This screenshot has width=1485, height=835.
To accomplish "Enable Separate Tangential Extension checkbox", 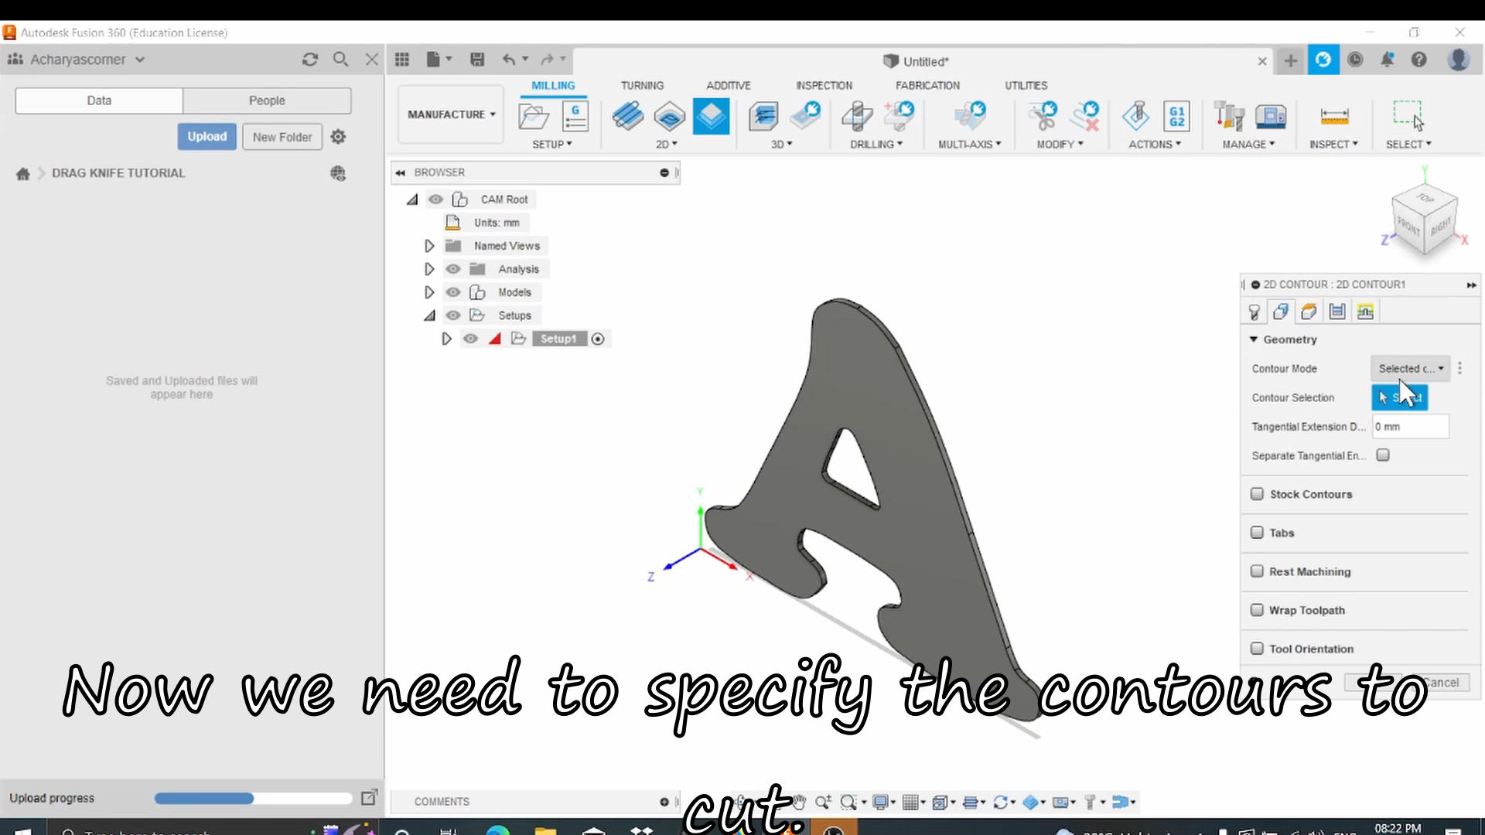I will tap(1383, 455).
